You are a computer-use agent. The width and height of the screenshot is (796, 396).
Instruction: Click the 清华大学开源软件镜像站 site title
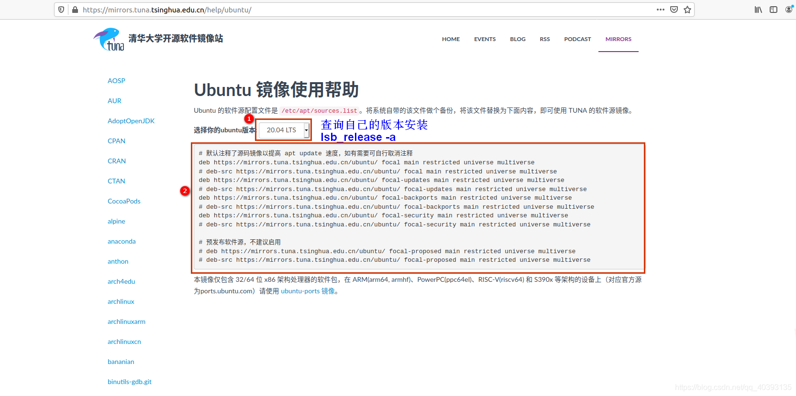coord(176,38)
